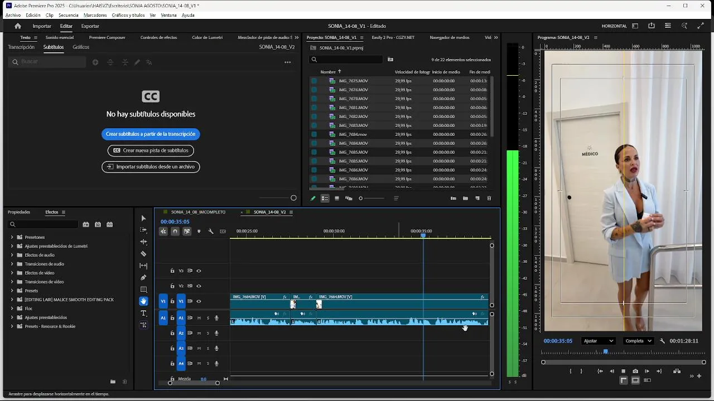Toggle A3 track targeting
Viewport: 714px width, 401px height.
click(181, 348)
